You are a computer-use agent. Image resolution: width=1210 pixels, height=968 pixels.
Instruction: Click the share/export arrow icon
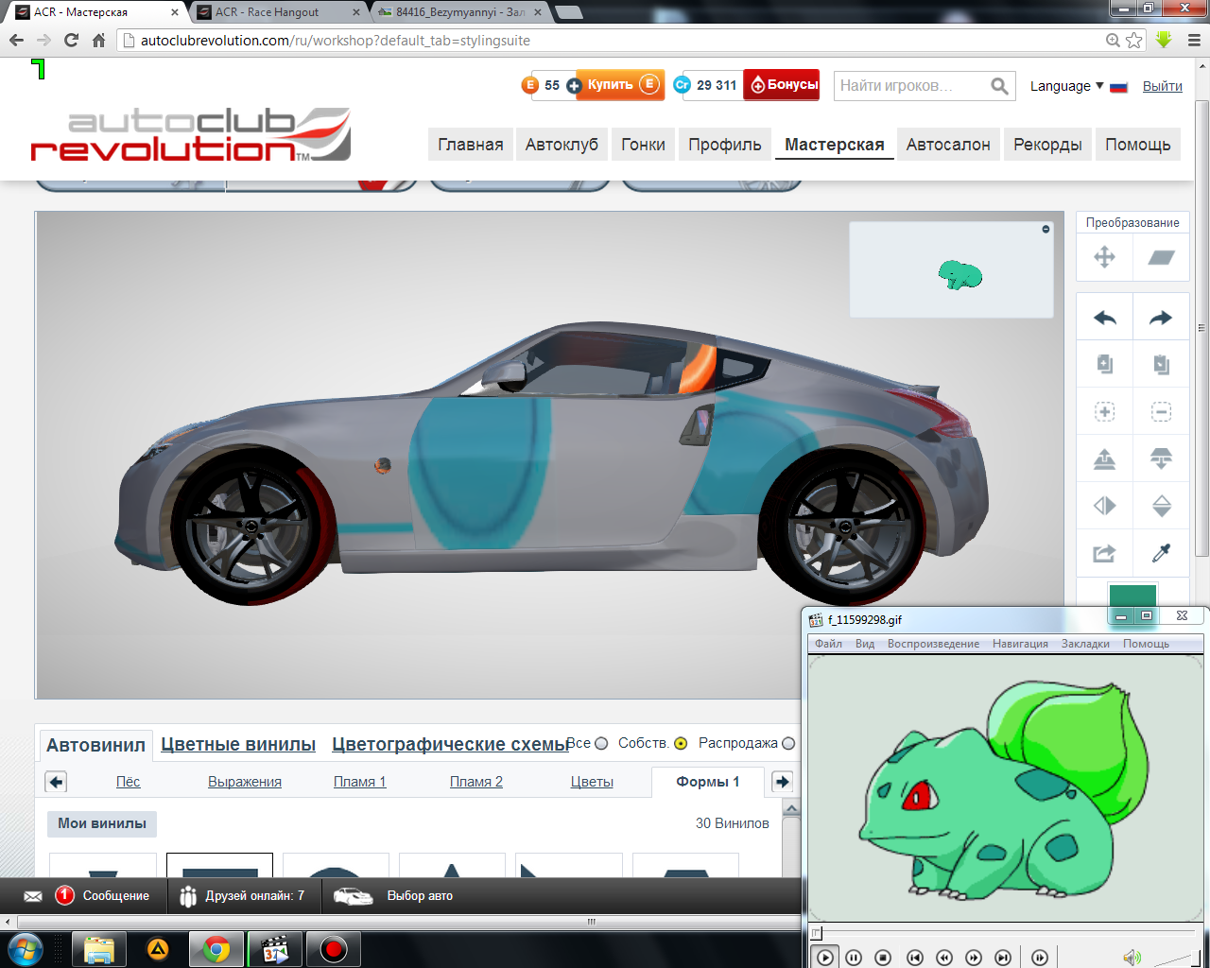click(1104, 553)
